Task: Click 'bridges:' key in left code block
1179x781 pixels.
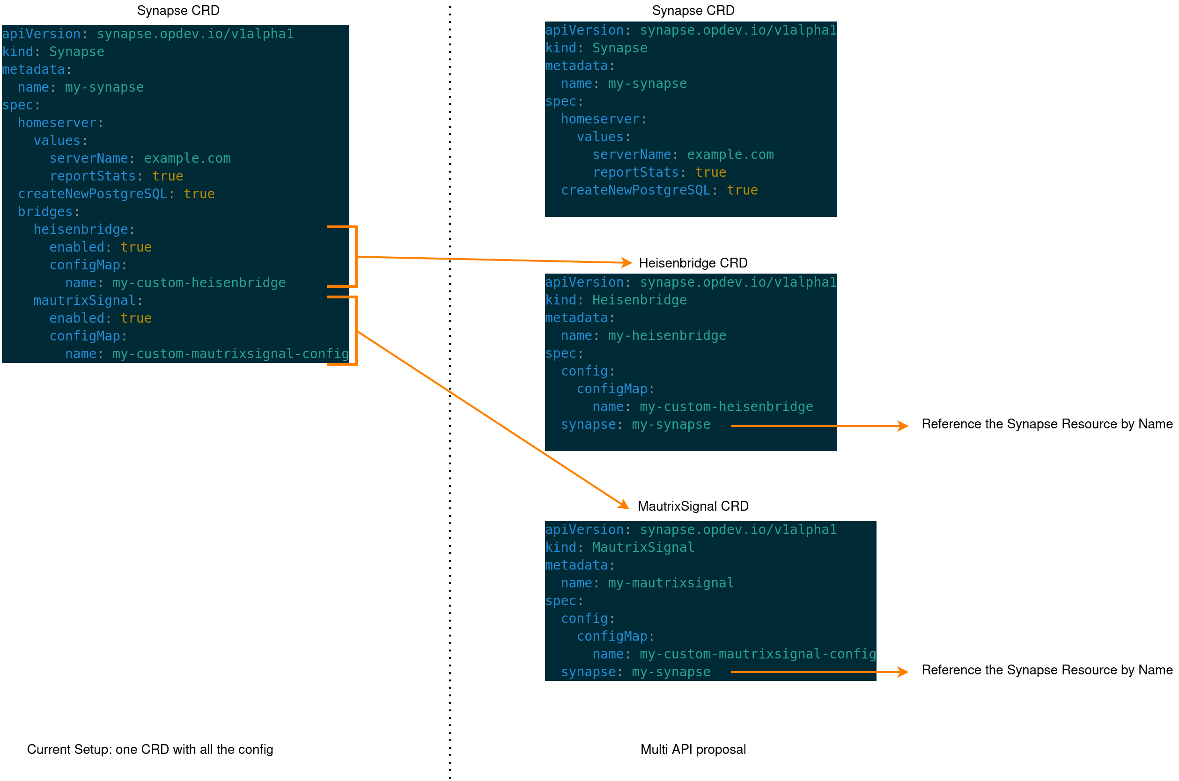Action: tap(48, 212)
